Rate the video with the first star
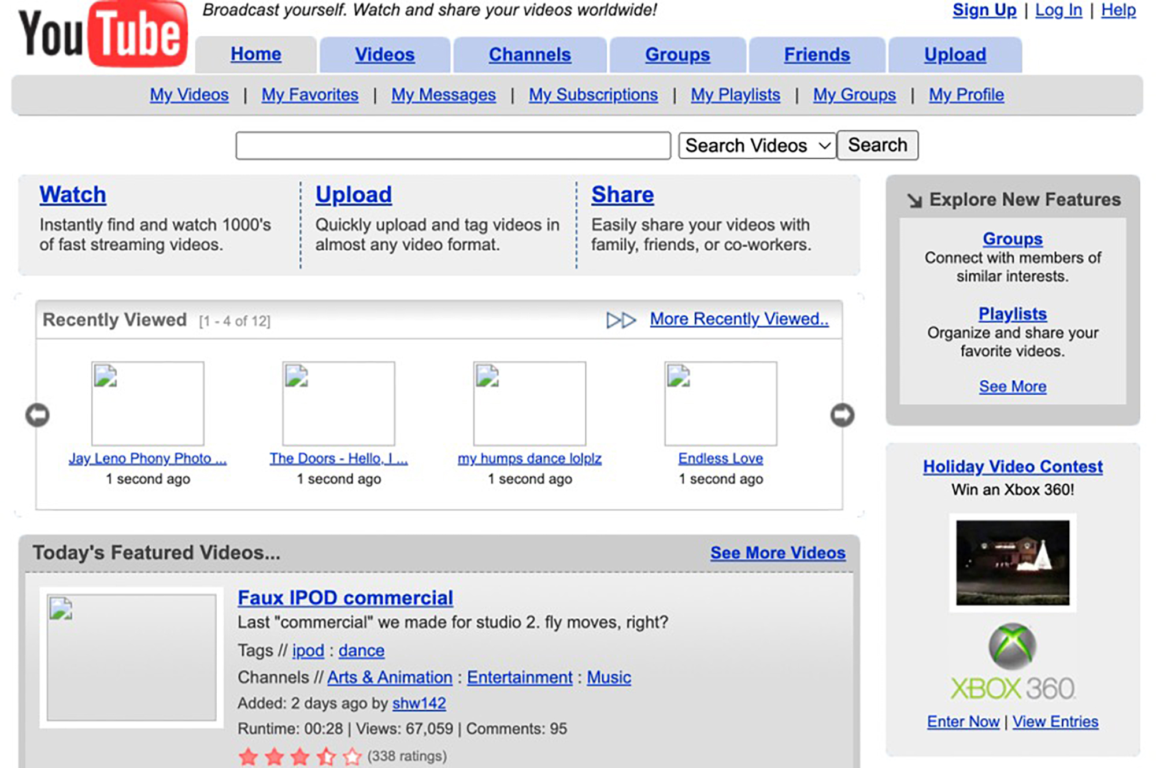This screenshot has height=768, width=1156. (x=248, y=756)
